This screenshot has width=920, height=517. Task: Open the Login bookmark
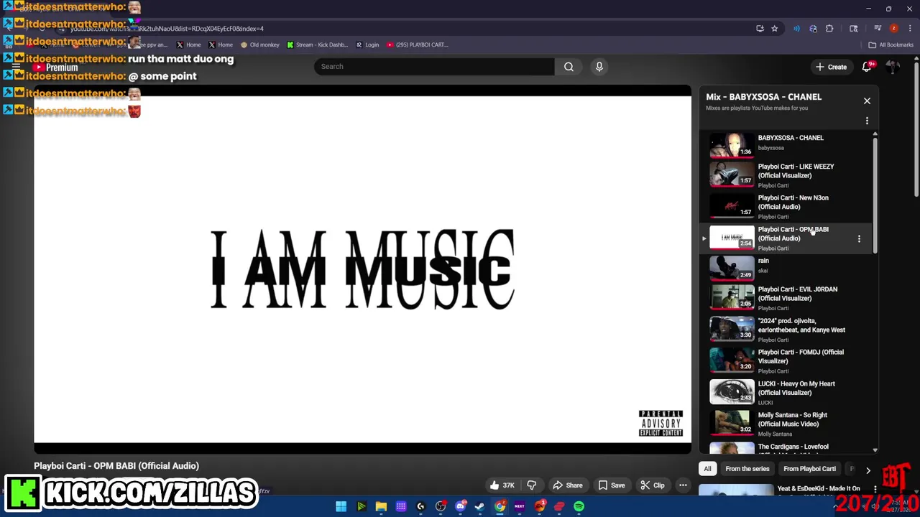pyautogui.click(x=367, y=45)
